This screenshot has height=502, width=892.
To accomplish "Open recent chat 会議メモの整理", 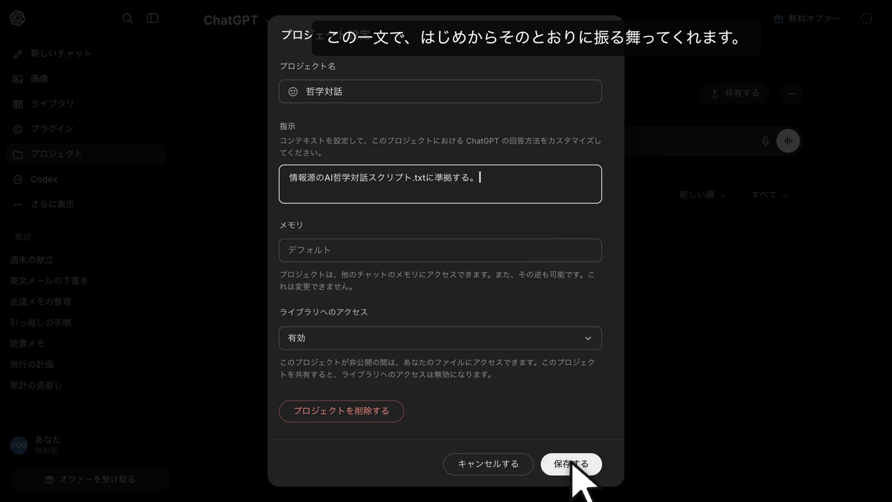I will (41, 302).
